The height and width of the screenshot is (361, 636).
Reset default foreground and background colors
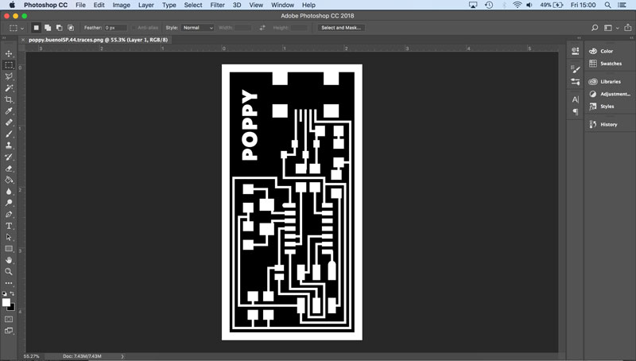pos(5,293)
